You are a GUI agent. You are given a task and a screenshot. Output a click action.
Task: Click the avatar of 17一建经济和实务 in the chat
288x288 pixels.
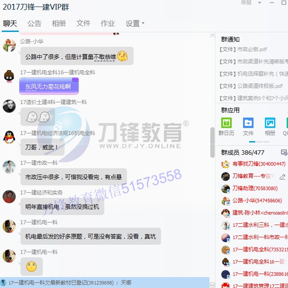coord(9,197)
